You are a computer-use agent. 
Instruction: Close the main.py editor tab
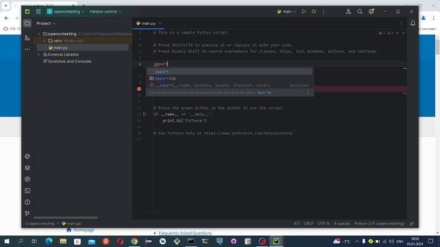160,23
